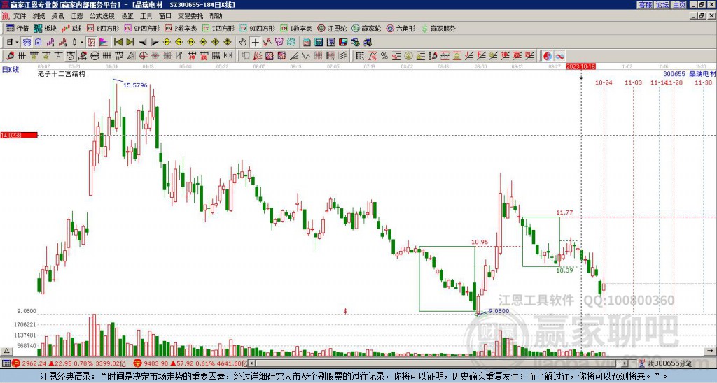The image size is (717, 383).
Task: Click the 老子十二宫结构 chart label
Action: (62, 74)
